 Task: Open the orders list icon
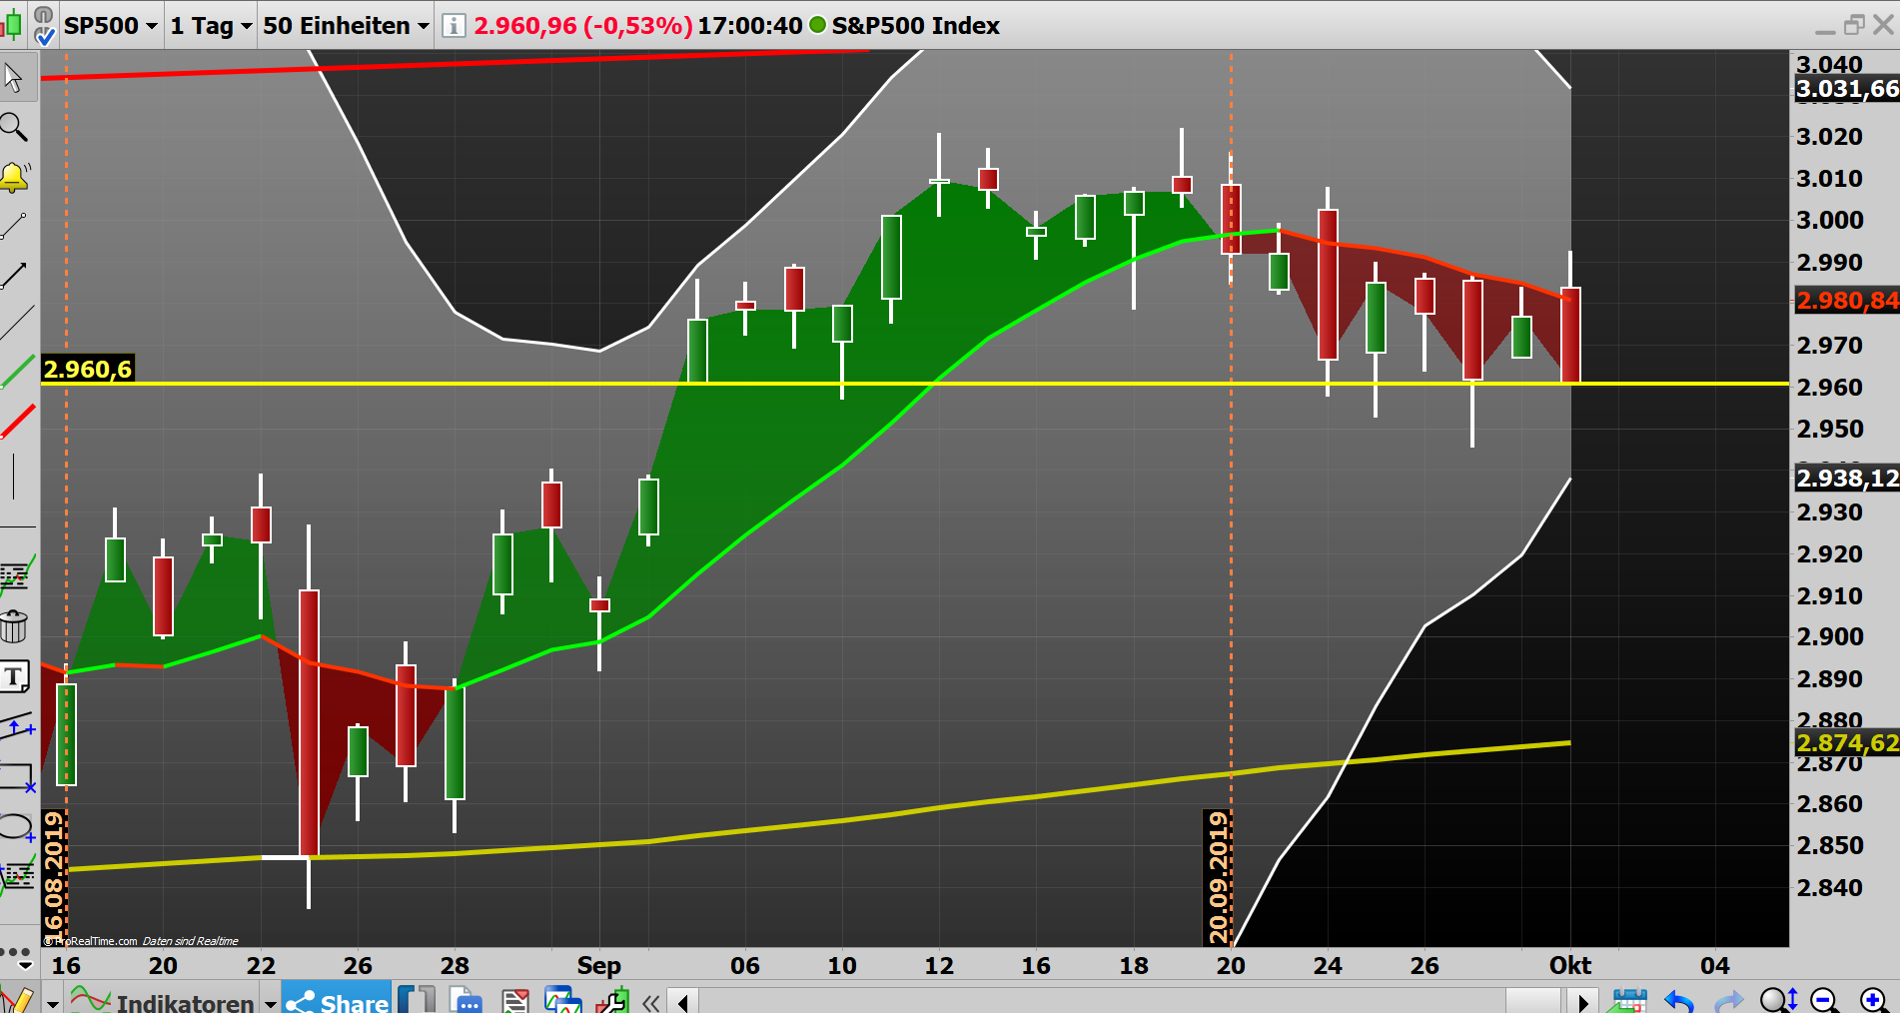pos(515,1000)
